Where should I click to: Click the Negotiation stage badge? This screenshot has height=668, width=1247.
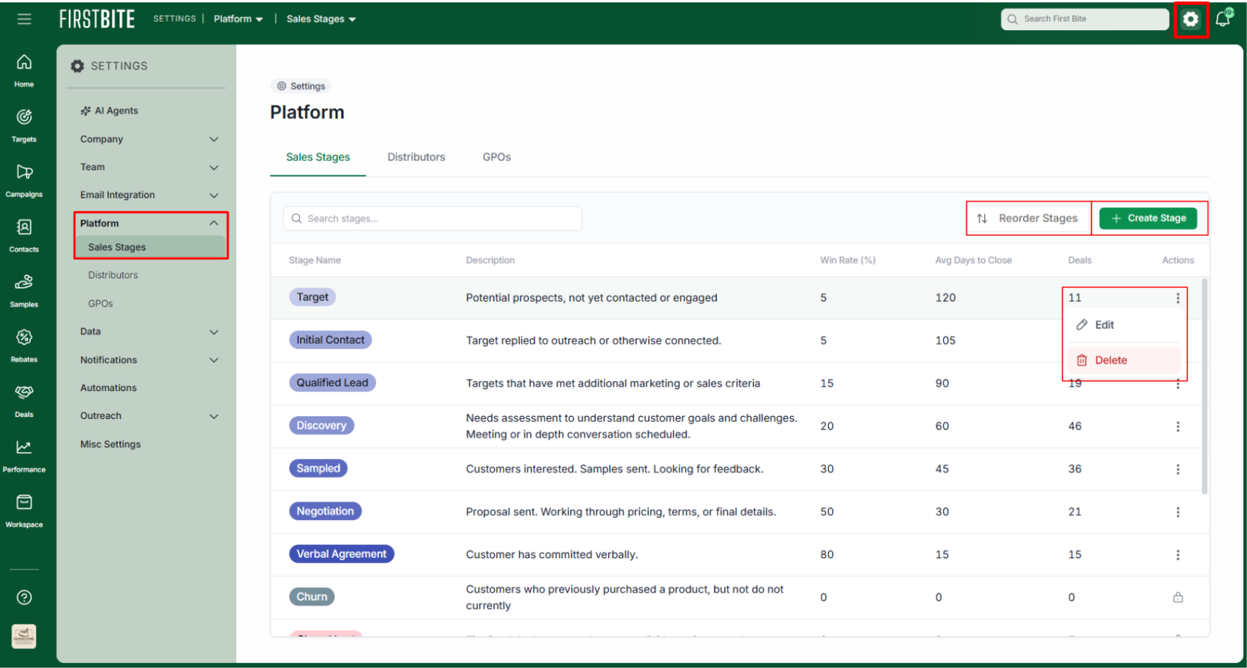pos(325,512)
